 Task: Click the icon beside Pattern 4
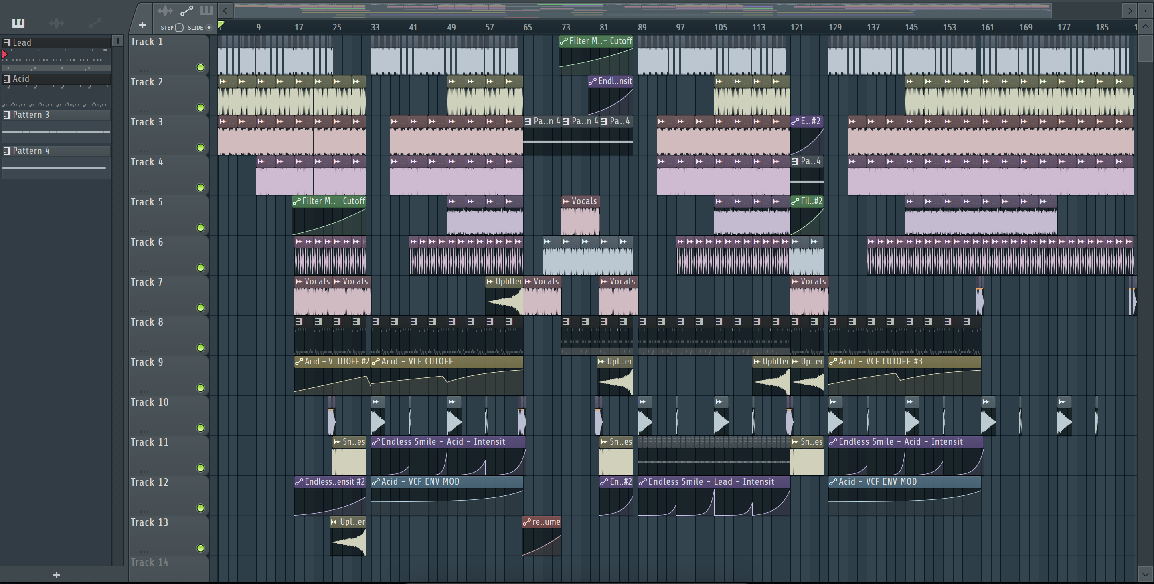(7, 151)
